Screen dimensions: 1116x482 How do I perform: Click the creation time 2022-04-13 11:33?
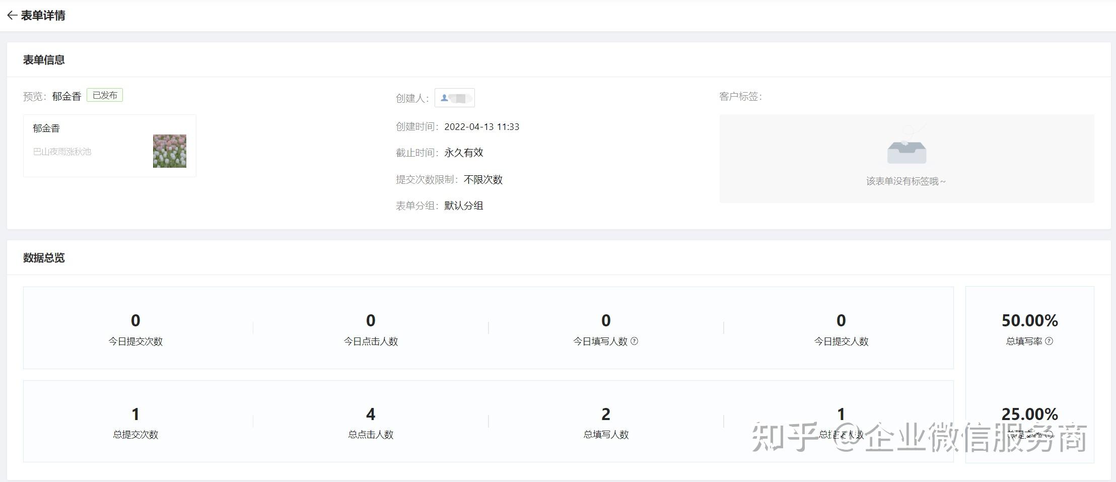pos(481,127)
